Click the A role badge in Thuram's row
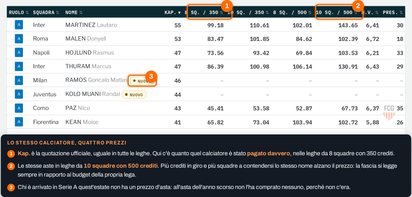The height and width of the screenshot is (197, 412). pos(19,66)
